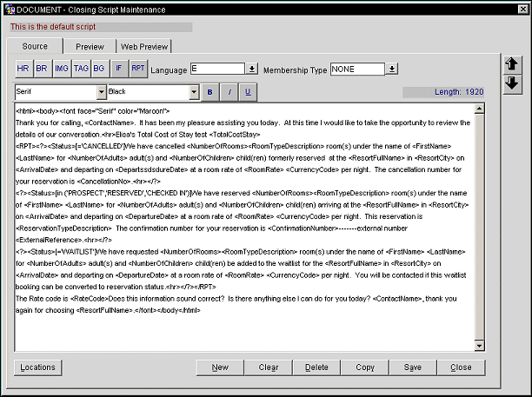Toggle underline text formatting
Viewport: 532px width, 397px height.
click(x=248, y=91)
